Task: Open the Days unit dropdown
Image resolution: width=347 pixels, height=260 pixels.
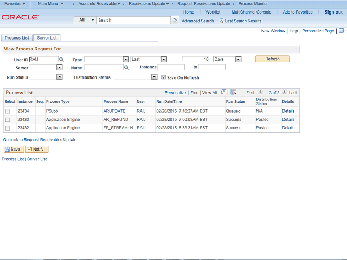Action: [x=238, y=59]
